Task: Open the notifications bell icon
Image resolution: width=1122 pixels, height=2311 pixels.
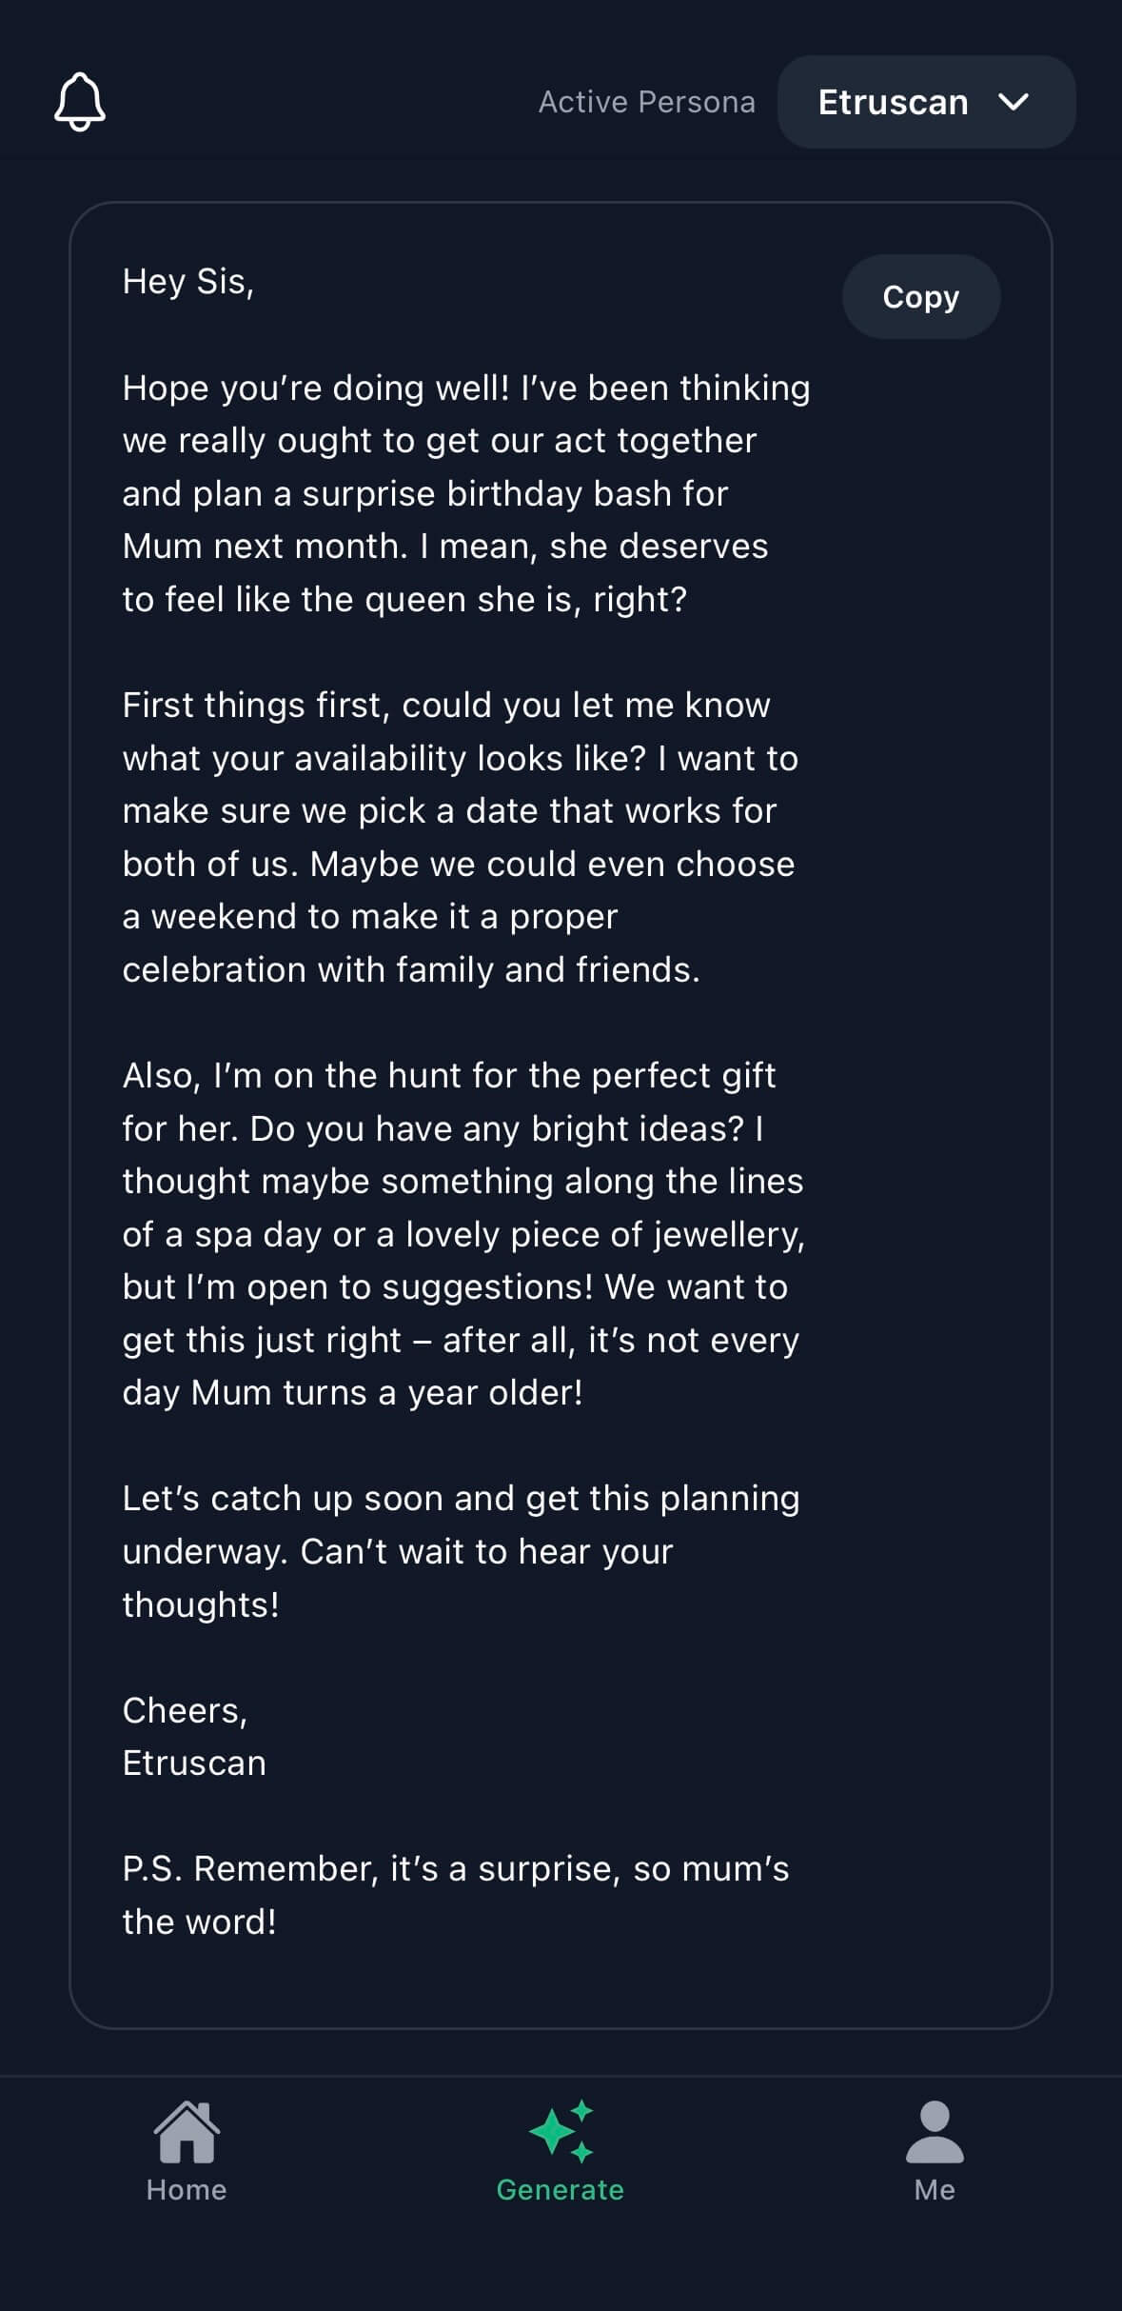Action: (80, 102)
